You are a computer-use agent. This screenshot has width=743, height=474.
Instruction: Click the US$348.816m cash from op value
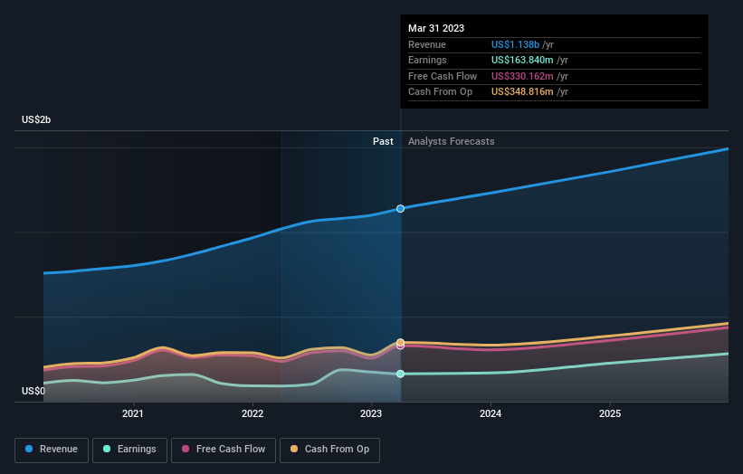click(522, 92)
